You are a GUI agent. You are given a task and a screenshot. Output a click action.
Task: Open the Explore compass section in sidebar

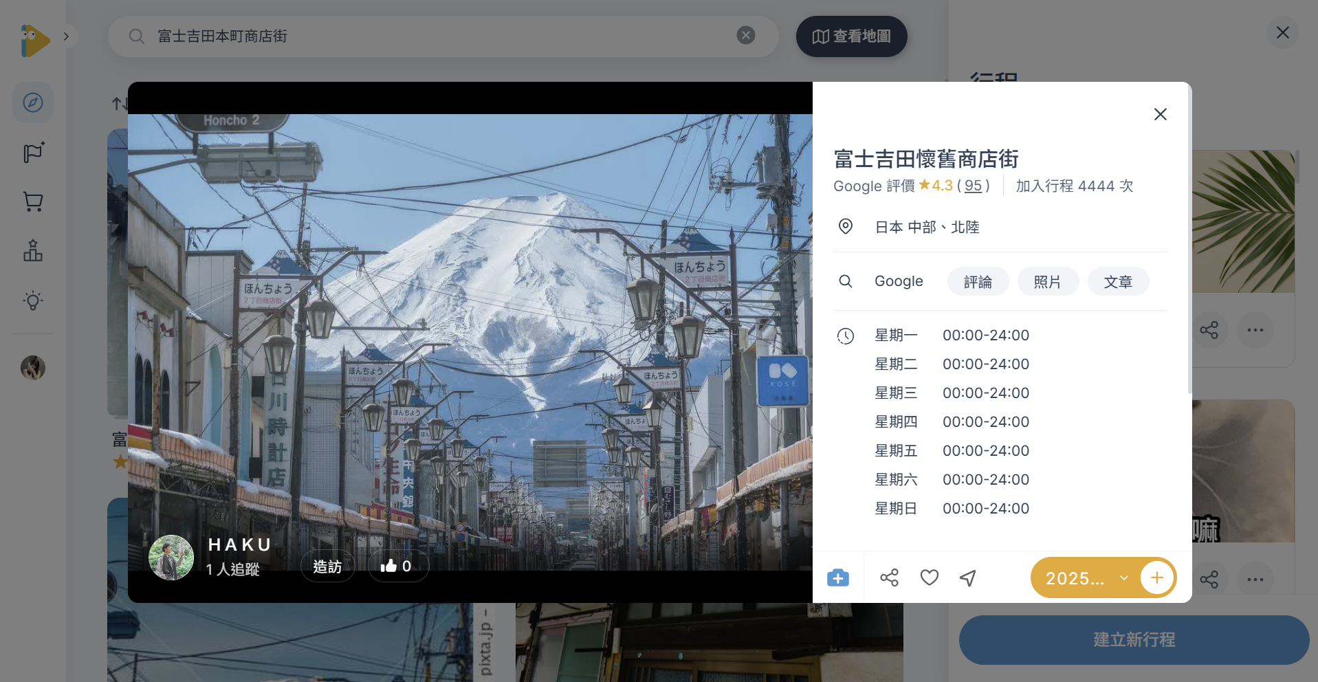[32, 102]
